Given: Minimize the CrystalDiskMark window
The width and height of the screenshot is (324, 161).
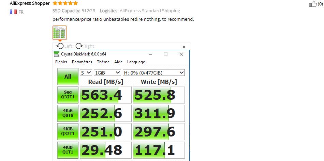Looking at the screenshot, I should [150, 54].
